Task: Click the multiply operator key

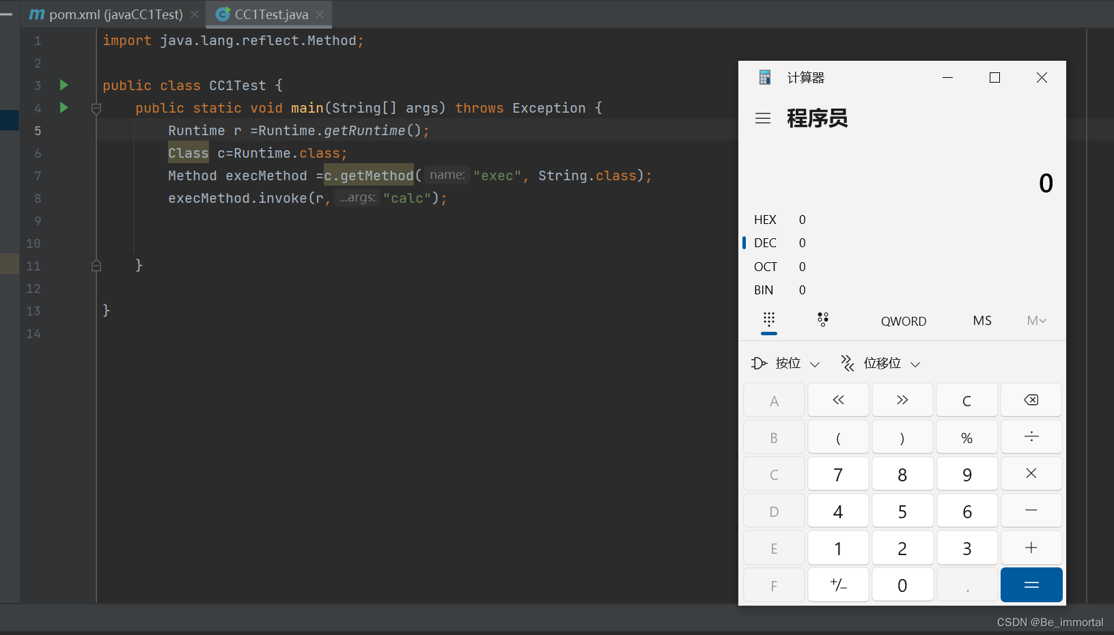Action: pyautogui.click(x=1031, y=474)
